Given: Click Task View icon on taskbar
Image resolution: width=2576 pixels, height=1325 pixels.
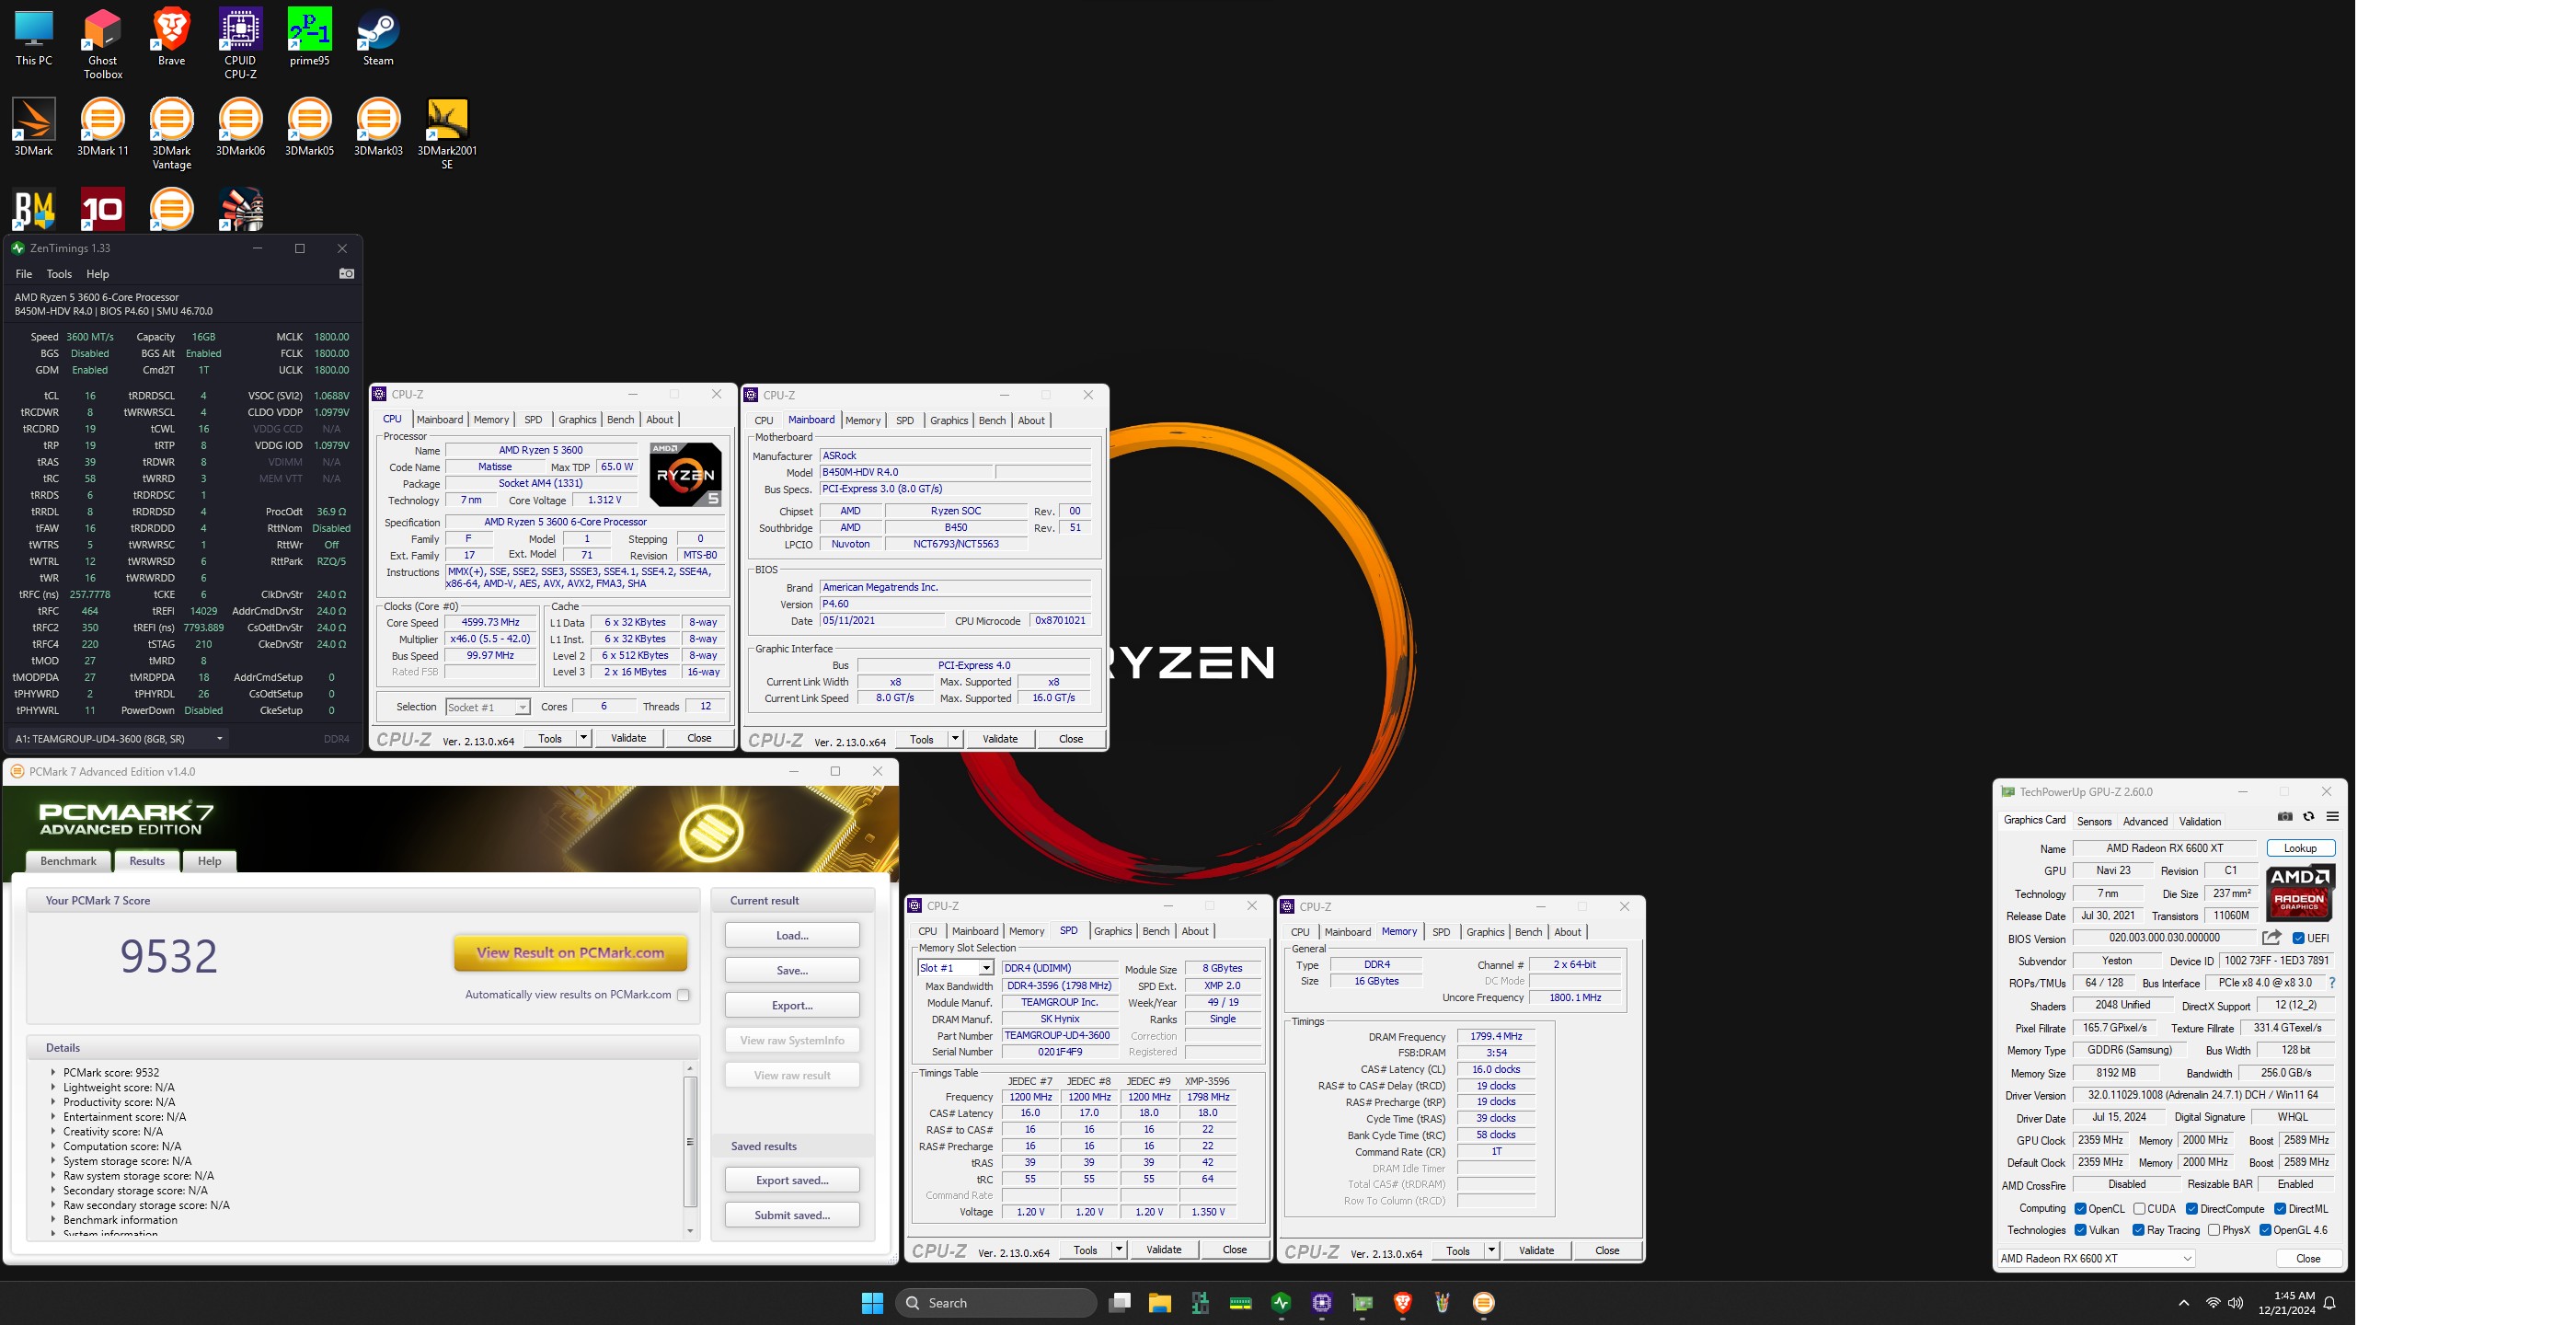Looking at the screenshot, I should 1119,1303.
